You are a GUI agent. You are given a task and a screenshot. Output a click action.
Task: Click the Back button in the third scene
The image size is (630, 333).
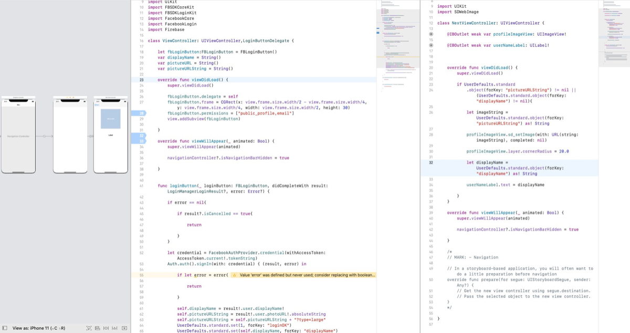point(97,105)
